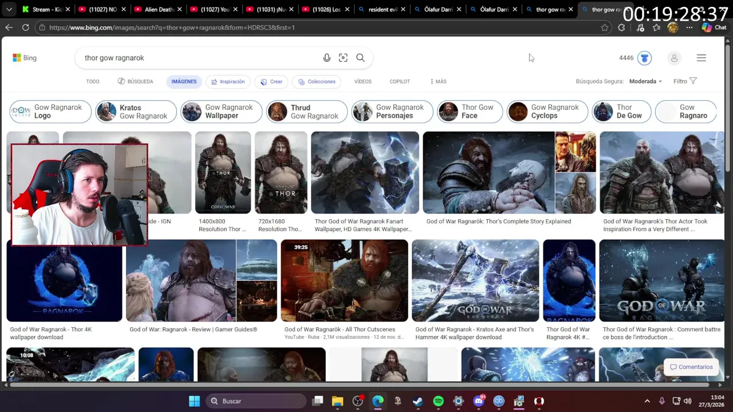Expand Búsqueda Segura Moderada dropdown
733x412 pixels.
(x=645, y=81)
